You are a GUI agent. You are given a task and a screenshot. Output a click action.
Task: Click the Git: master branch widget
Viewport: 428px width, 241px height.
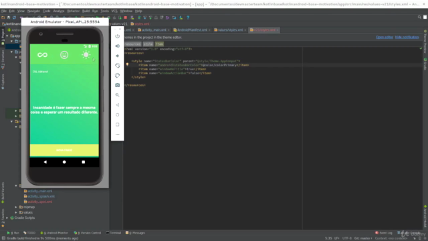(363, 238)
